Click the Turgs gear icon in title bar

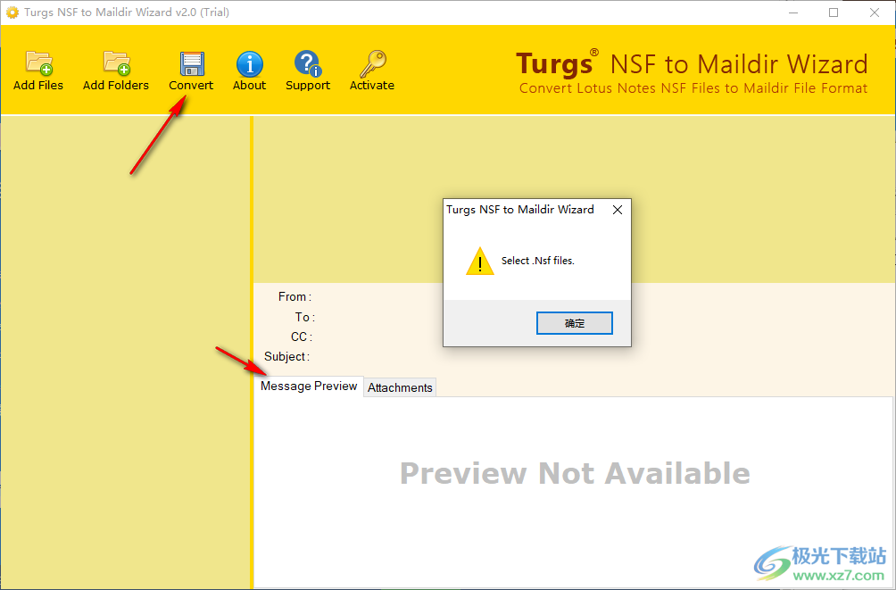pyautogui.click(x=12, y=12)
